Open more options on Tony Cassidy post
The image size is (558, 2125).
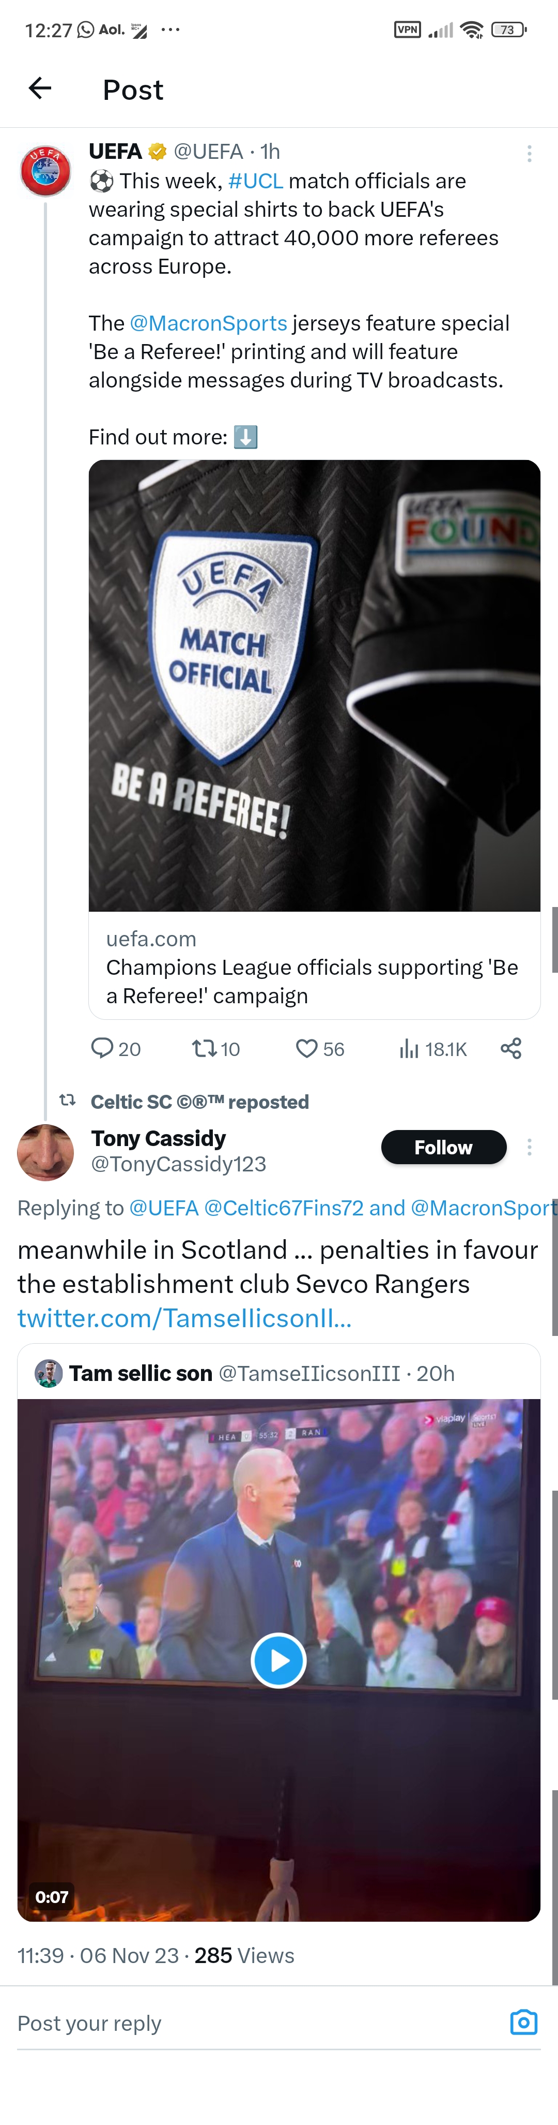click(x=529, y=1147)
